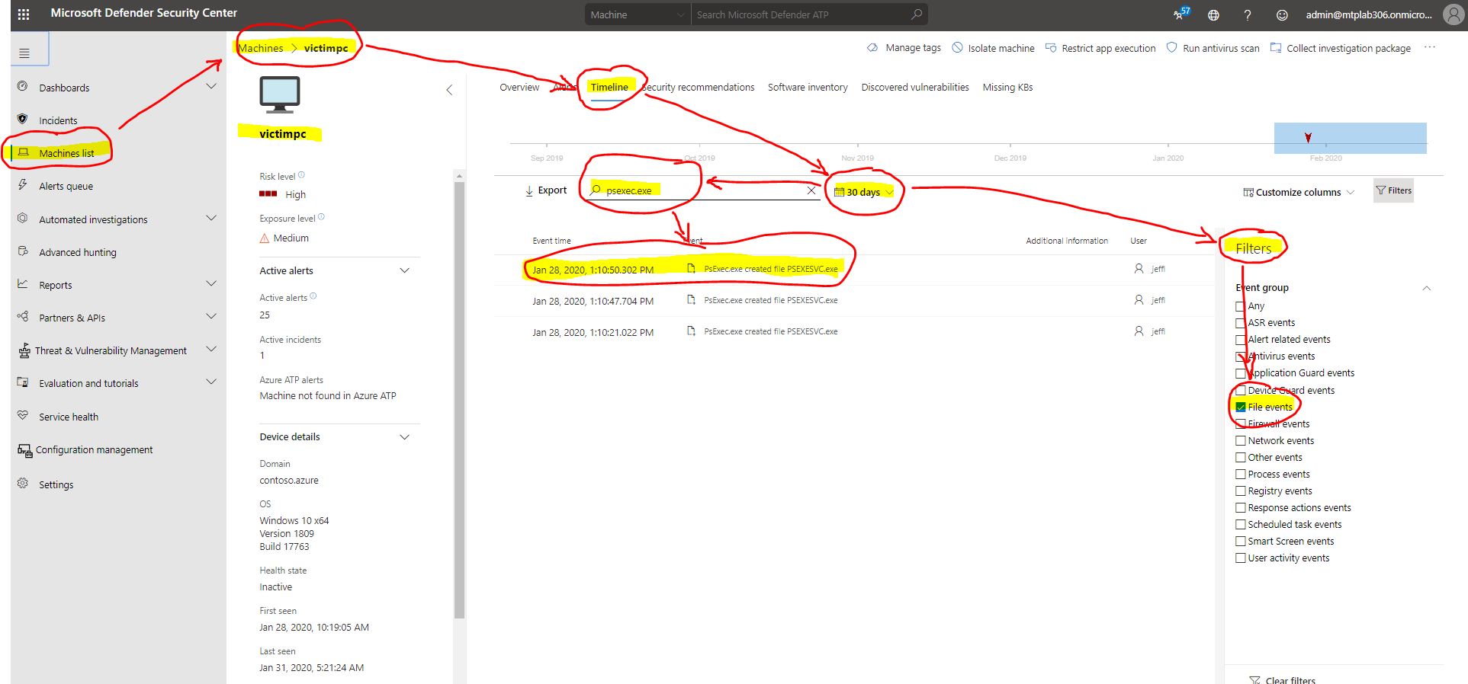Collapse navigation with hamburger menu icon
Viewport: 1468px width, 684px height.
(x=24, y=53)
